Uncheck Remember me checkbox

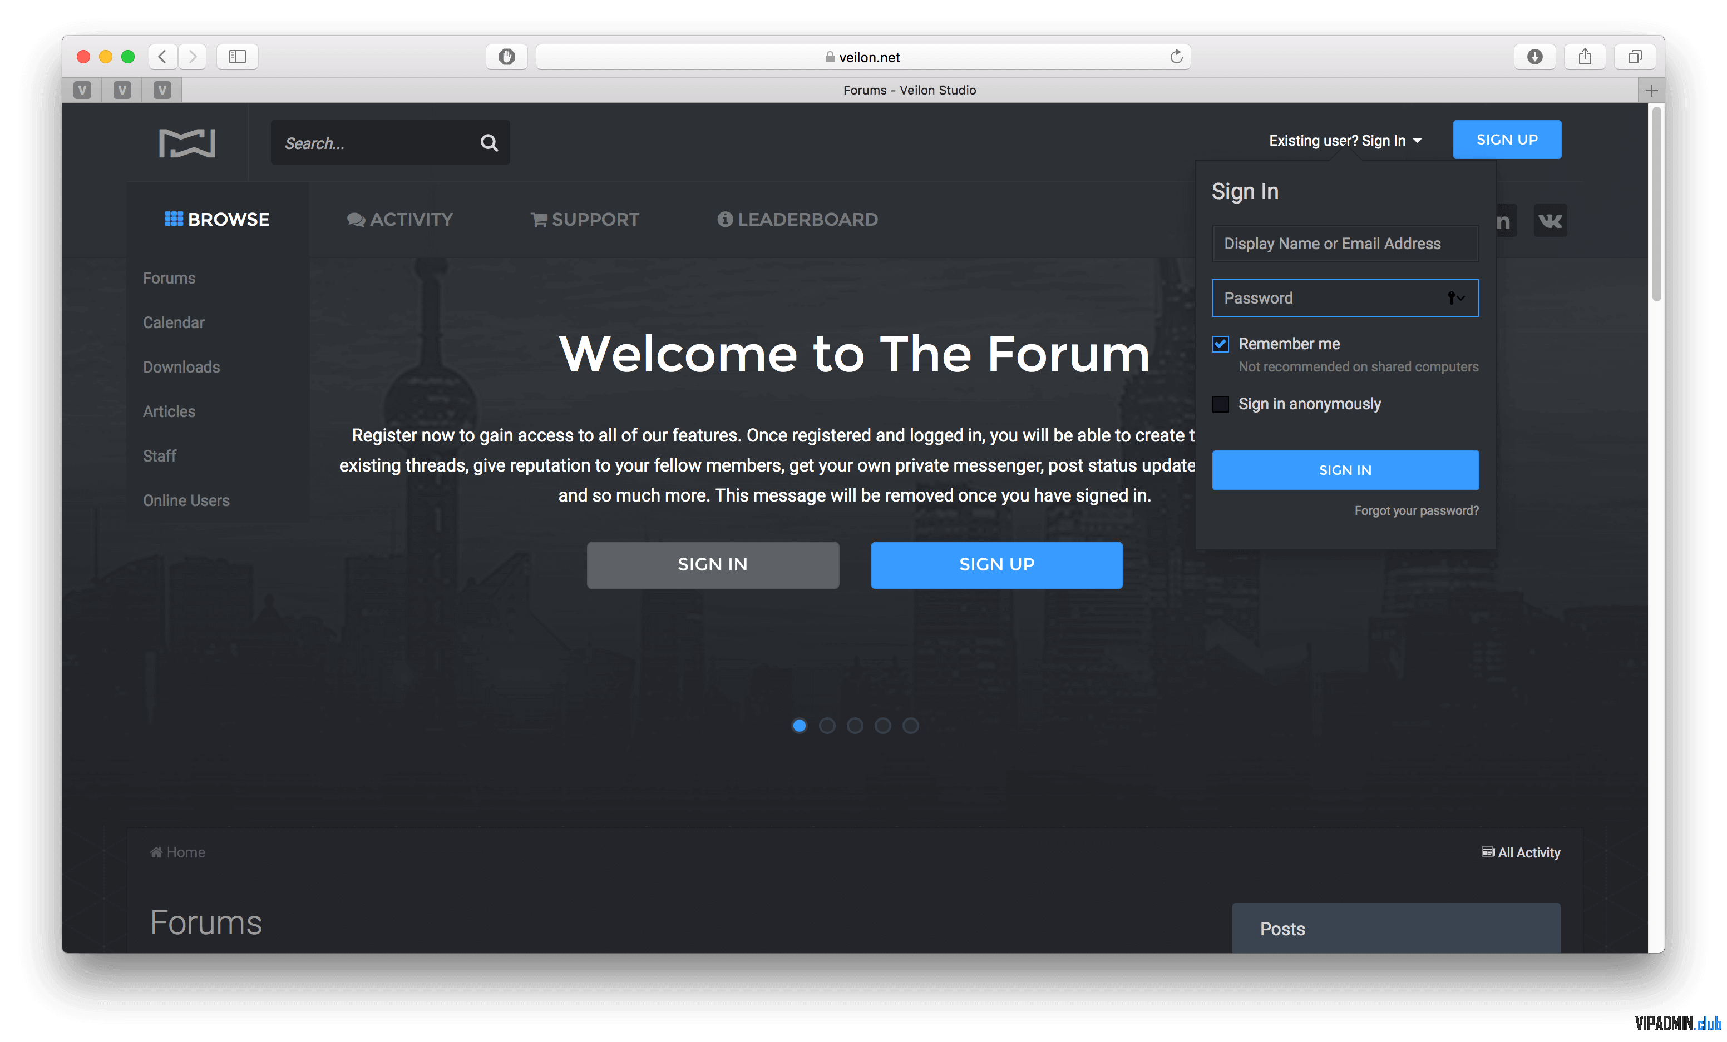(x=1220, y=344)
